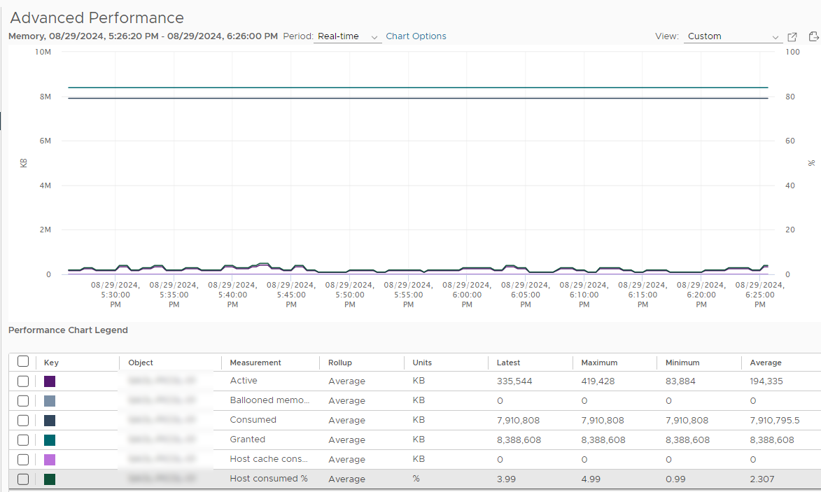Enable the Consumed row checkbox
The width and height of the screenshot is (821, 492).
[23, 421]
